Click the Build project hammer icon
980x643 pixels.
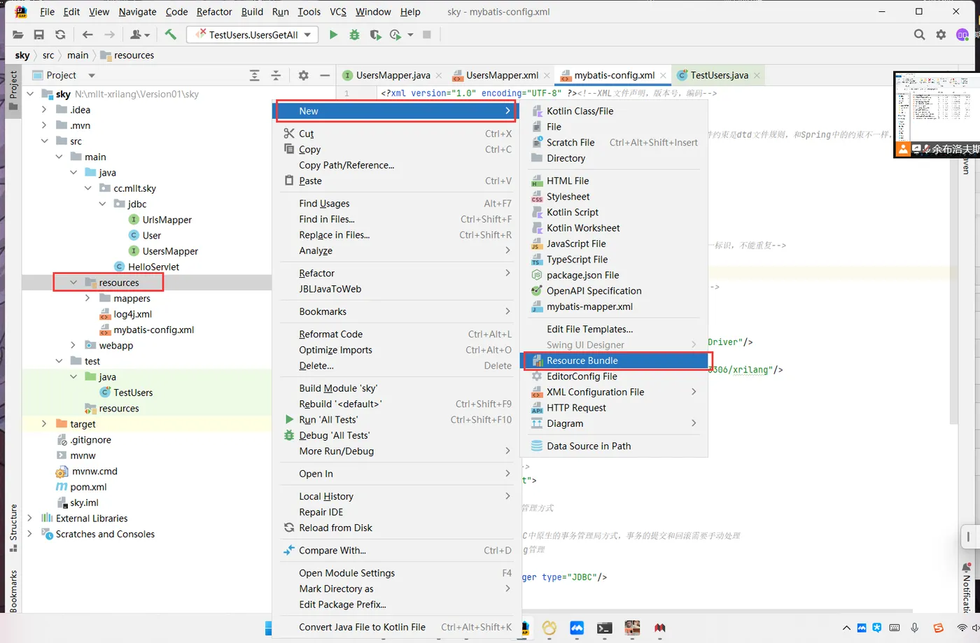tap(170, 34)
